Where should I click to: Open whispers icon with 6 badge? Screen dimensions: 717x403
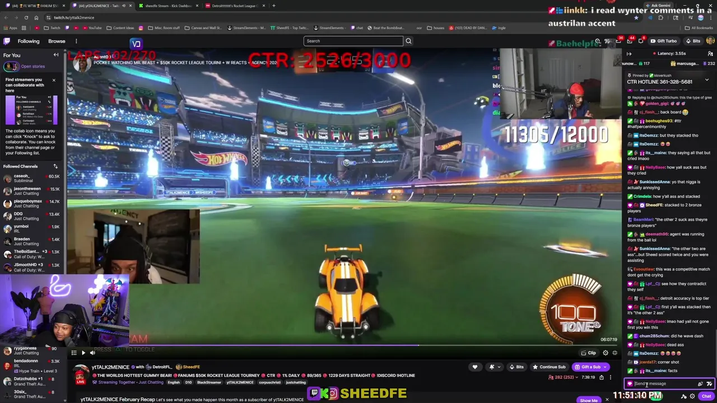tap(641, 41)
